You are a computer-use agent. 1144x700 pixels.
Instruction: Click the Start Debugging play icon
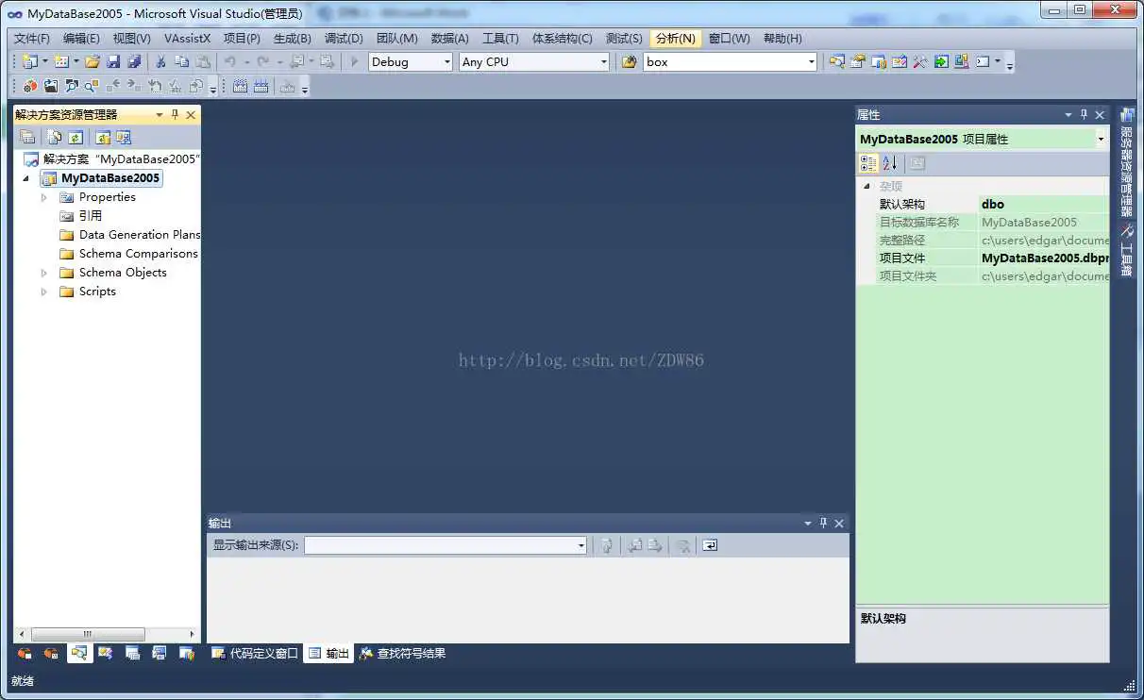[x=355, y=62]
